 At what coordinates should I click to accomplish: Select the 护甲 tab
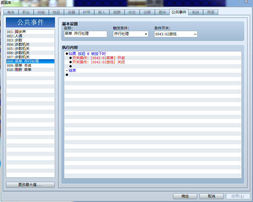click(x=87, y=12)
